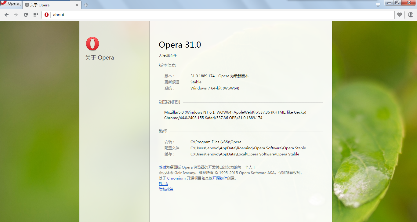Open the 开源软件 link
This screenshot has height=222, width=417.
click(220, 178)
